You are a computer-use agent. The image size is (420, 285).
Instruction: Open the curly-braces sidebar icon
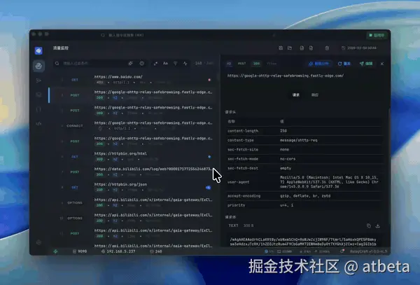tap(38, 109)
